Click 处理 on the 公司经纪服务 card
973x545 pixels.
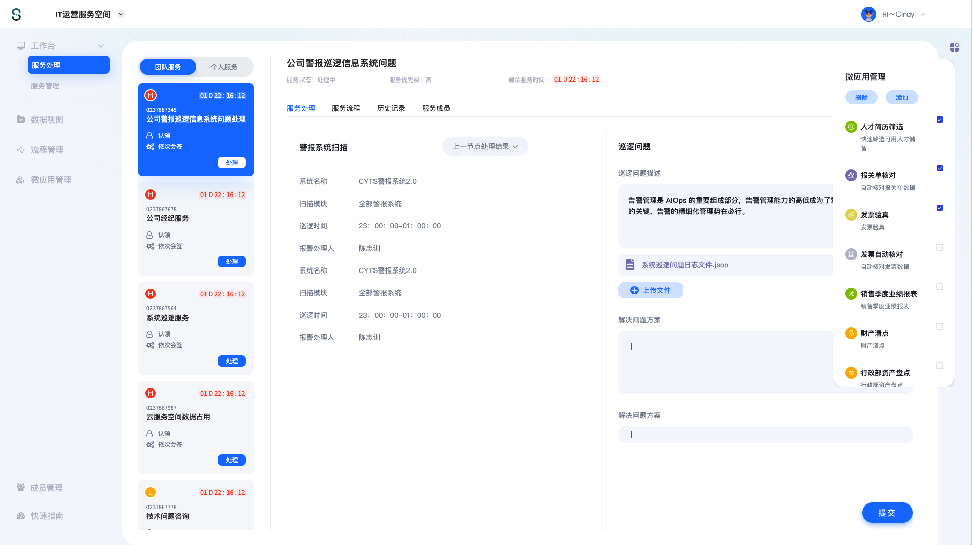[x=232, y=262]
